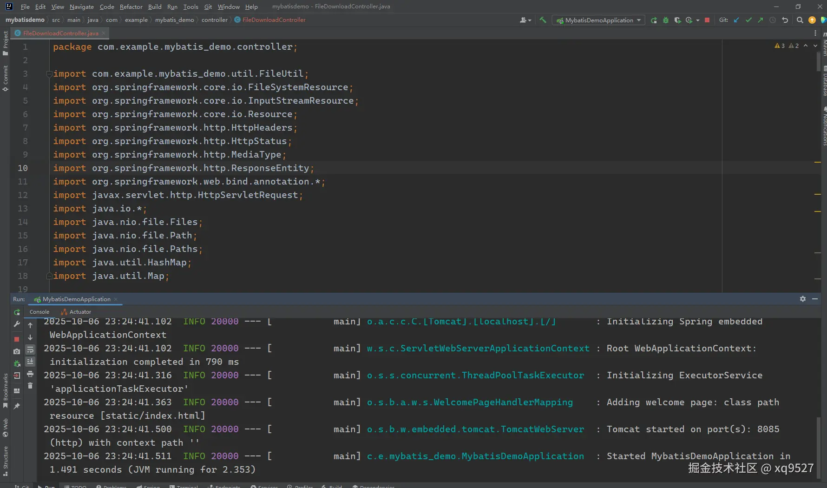Take thread dump with camera icon
827x488 pixels.
click(17, 351)
